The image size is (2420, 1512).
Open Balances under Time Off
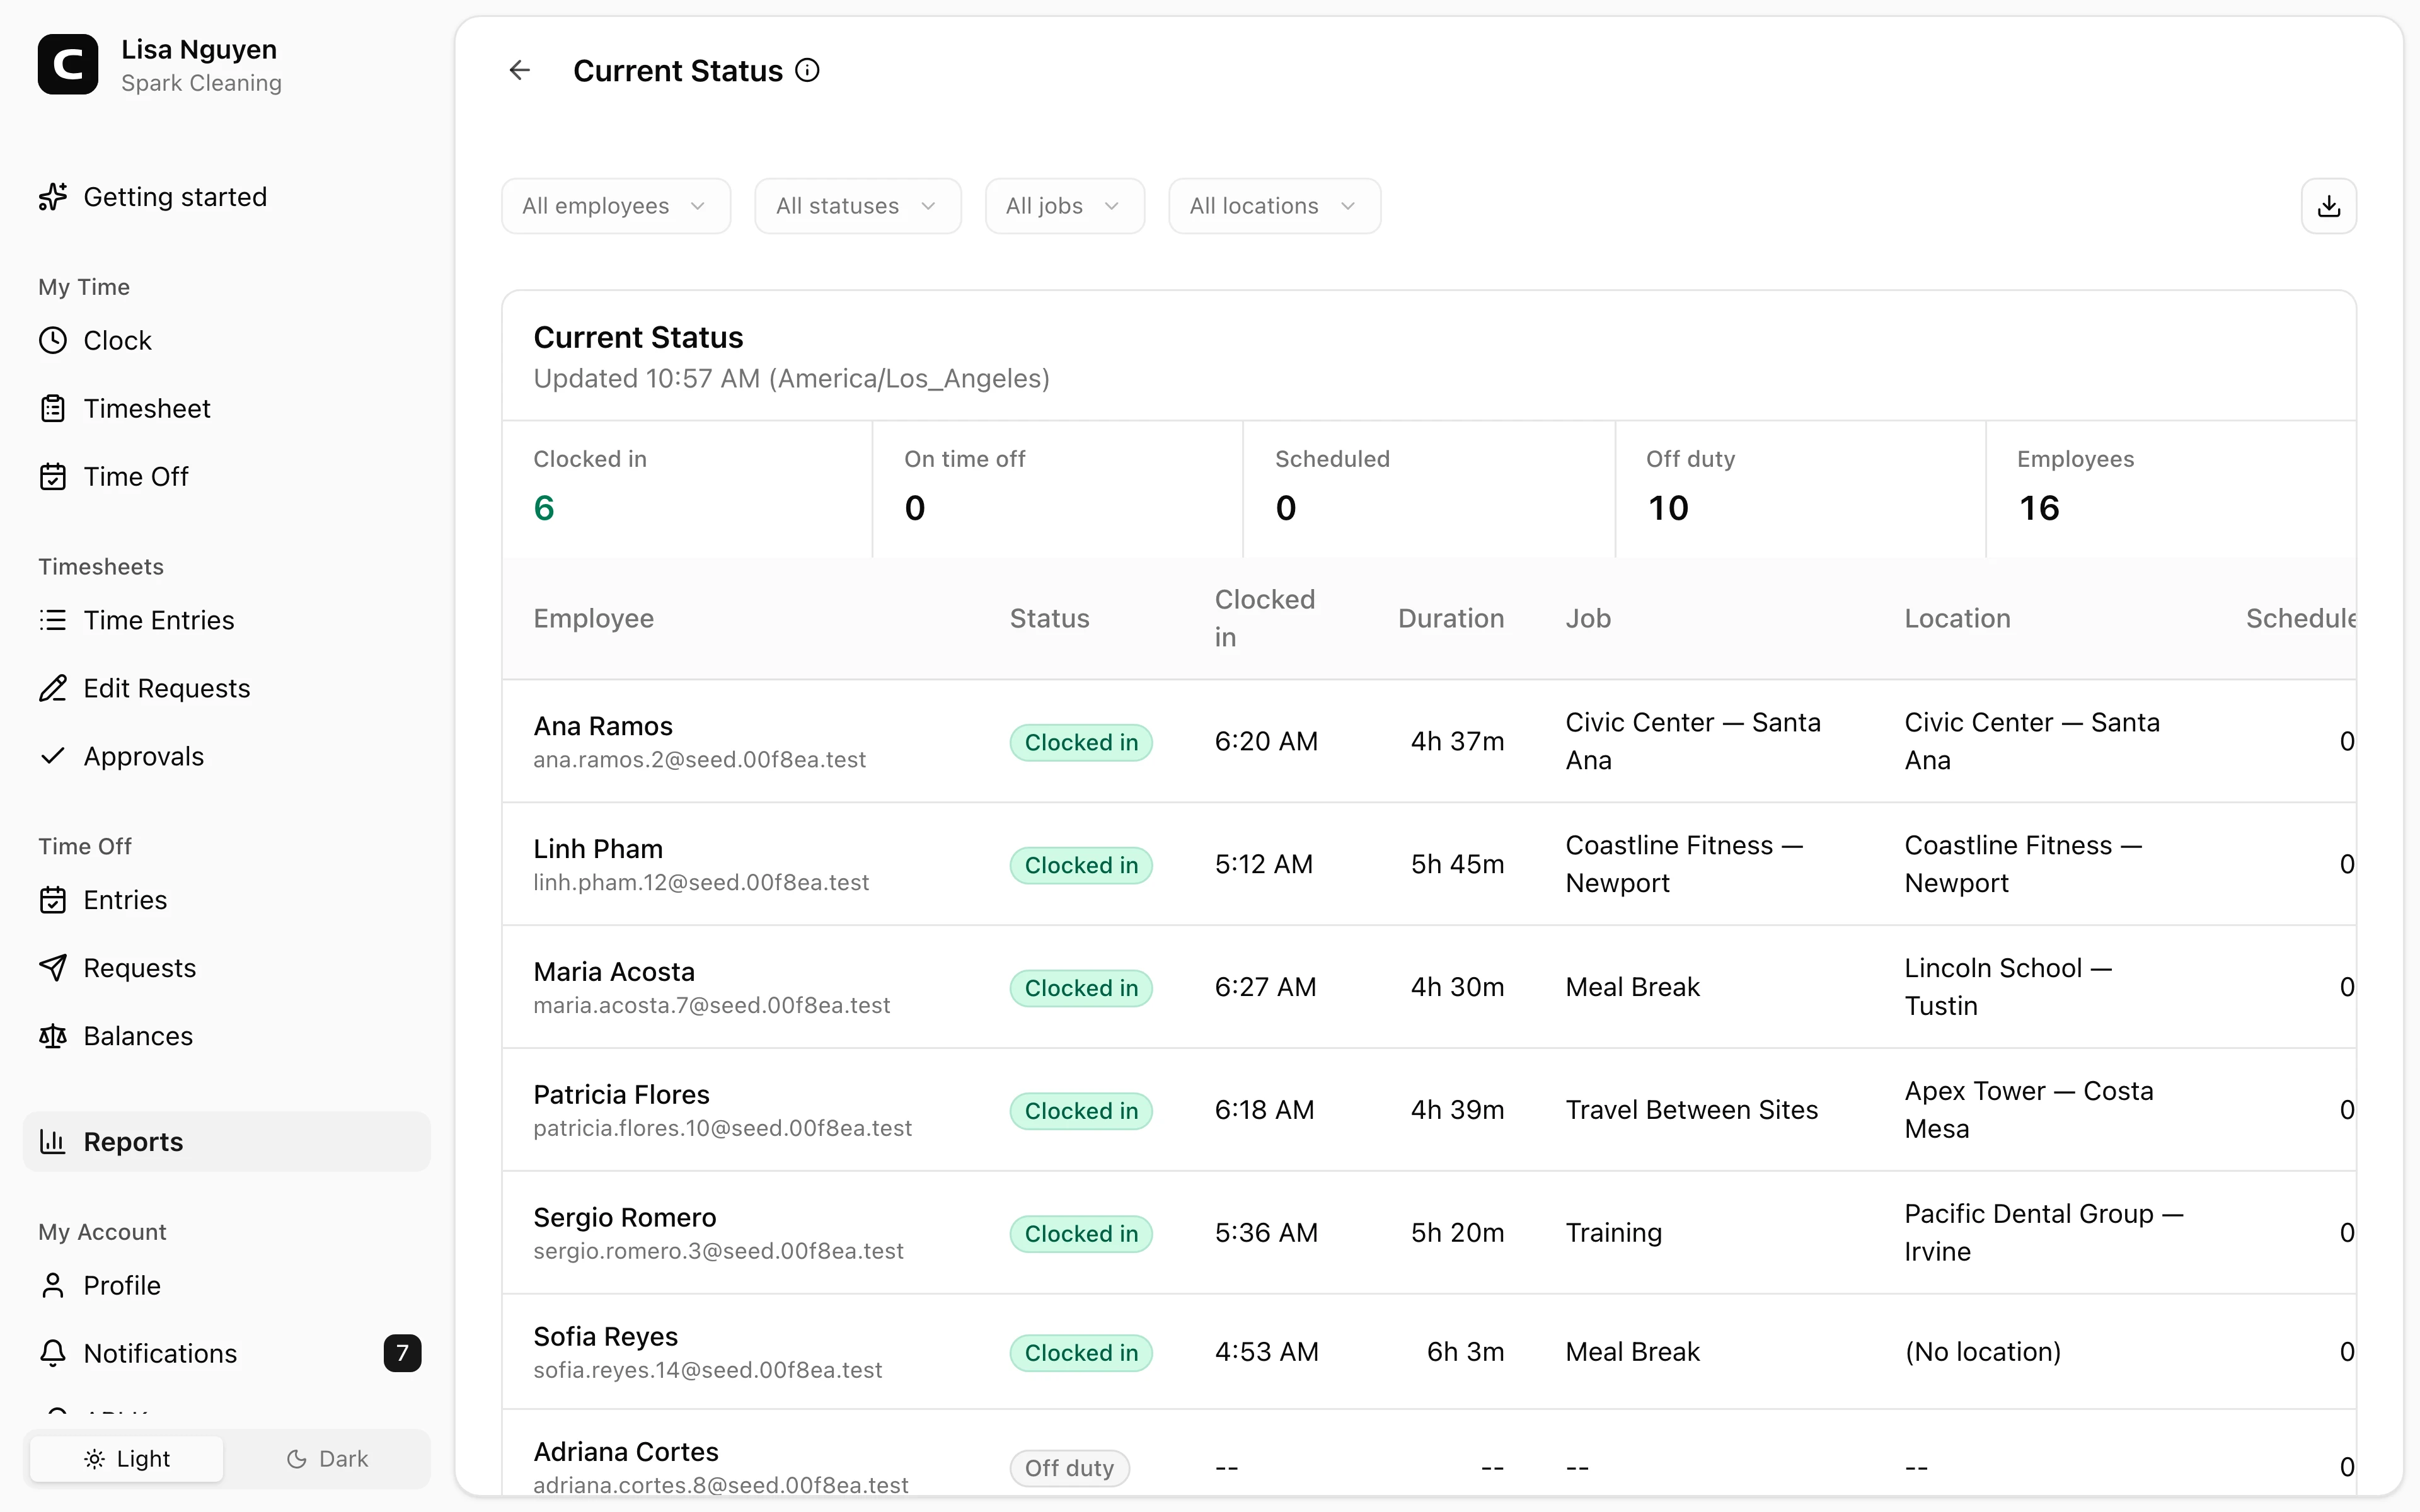click(x=227, y=1037)
